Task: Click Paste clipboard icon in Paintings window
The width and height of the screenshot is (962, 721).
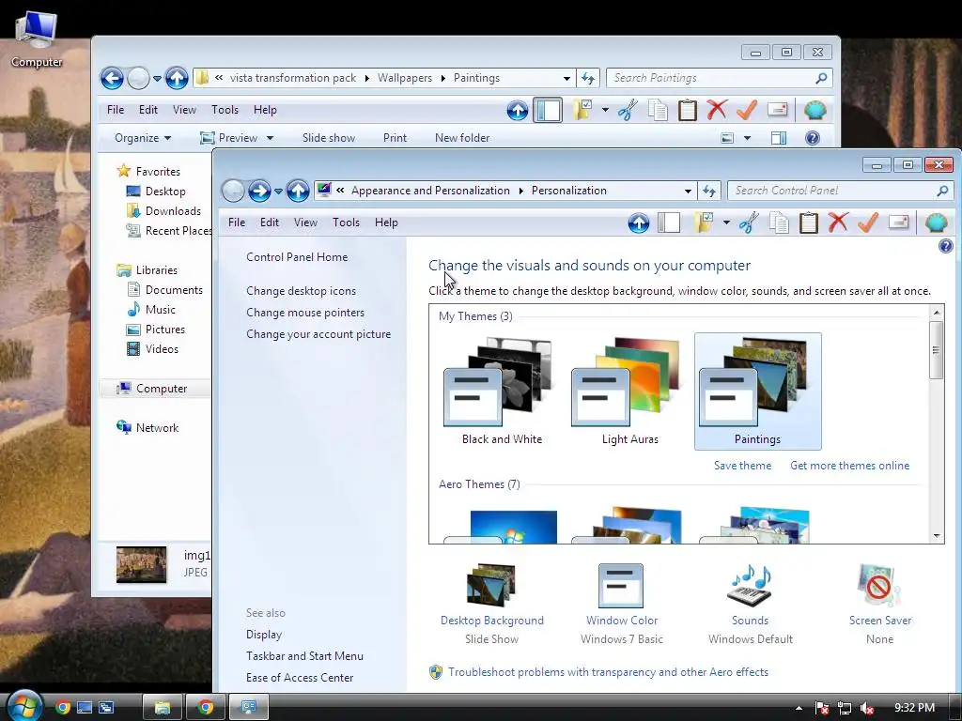Action: click(687, 111)
